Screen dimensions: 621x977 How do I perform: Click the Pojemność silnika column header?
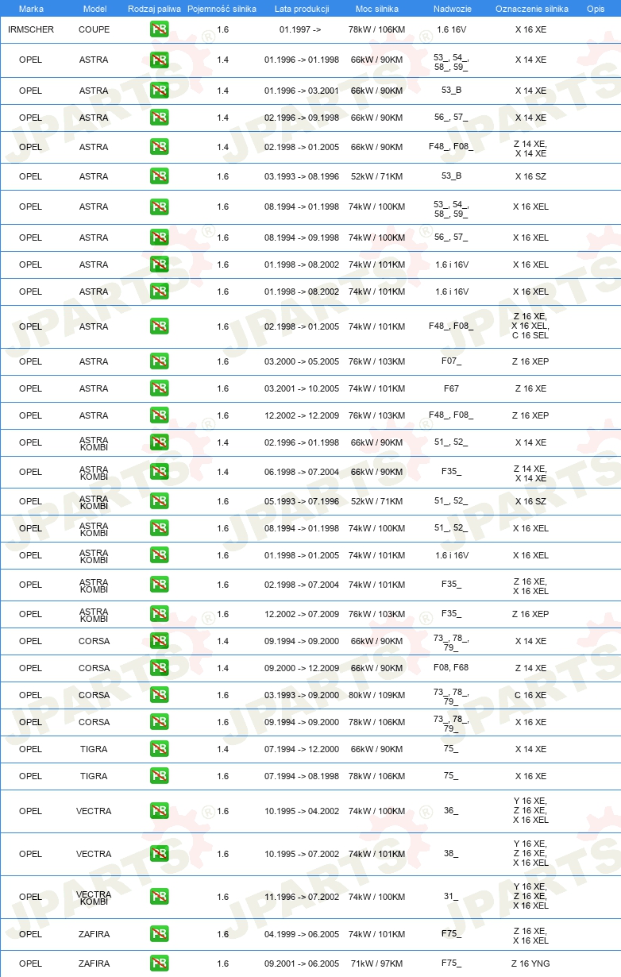tap(222, 8)
